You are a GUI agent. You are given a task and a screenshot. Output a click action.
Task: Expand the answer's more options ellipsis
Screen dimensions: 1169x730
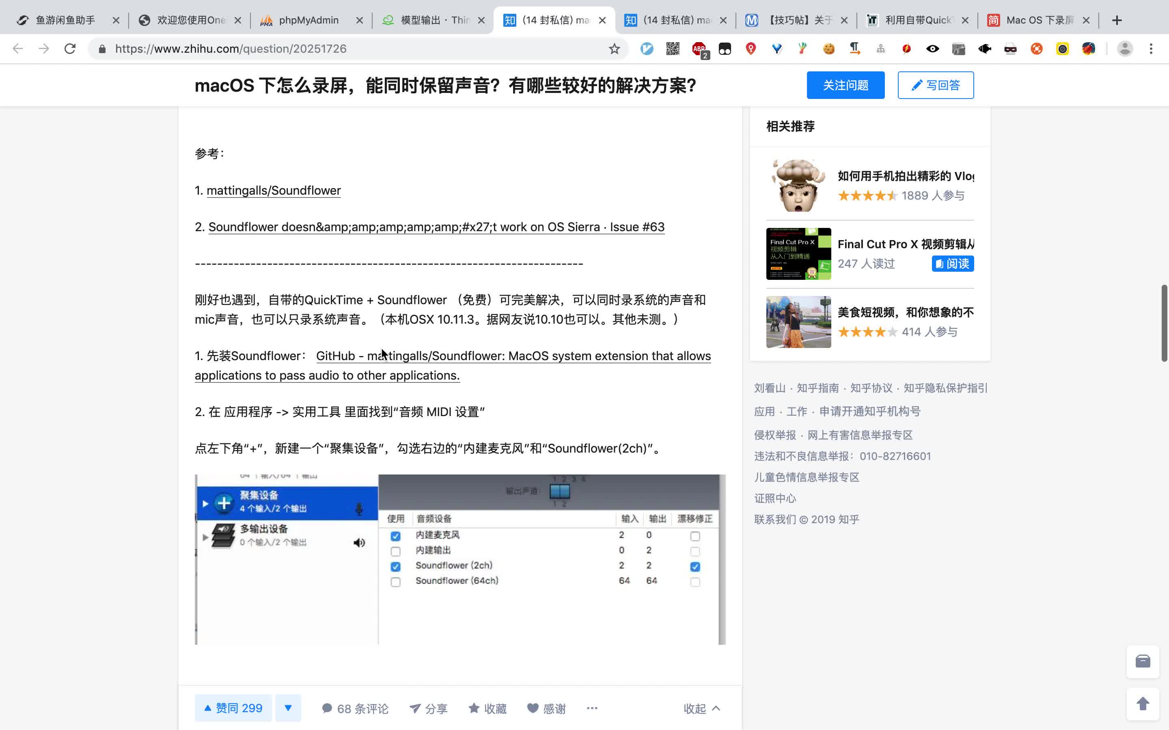pos(592,708)
